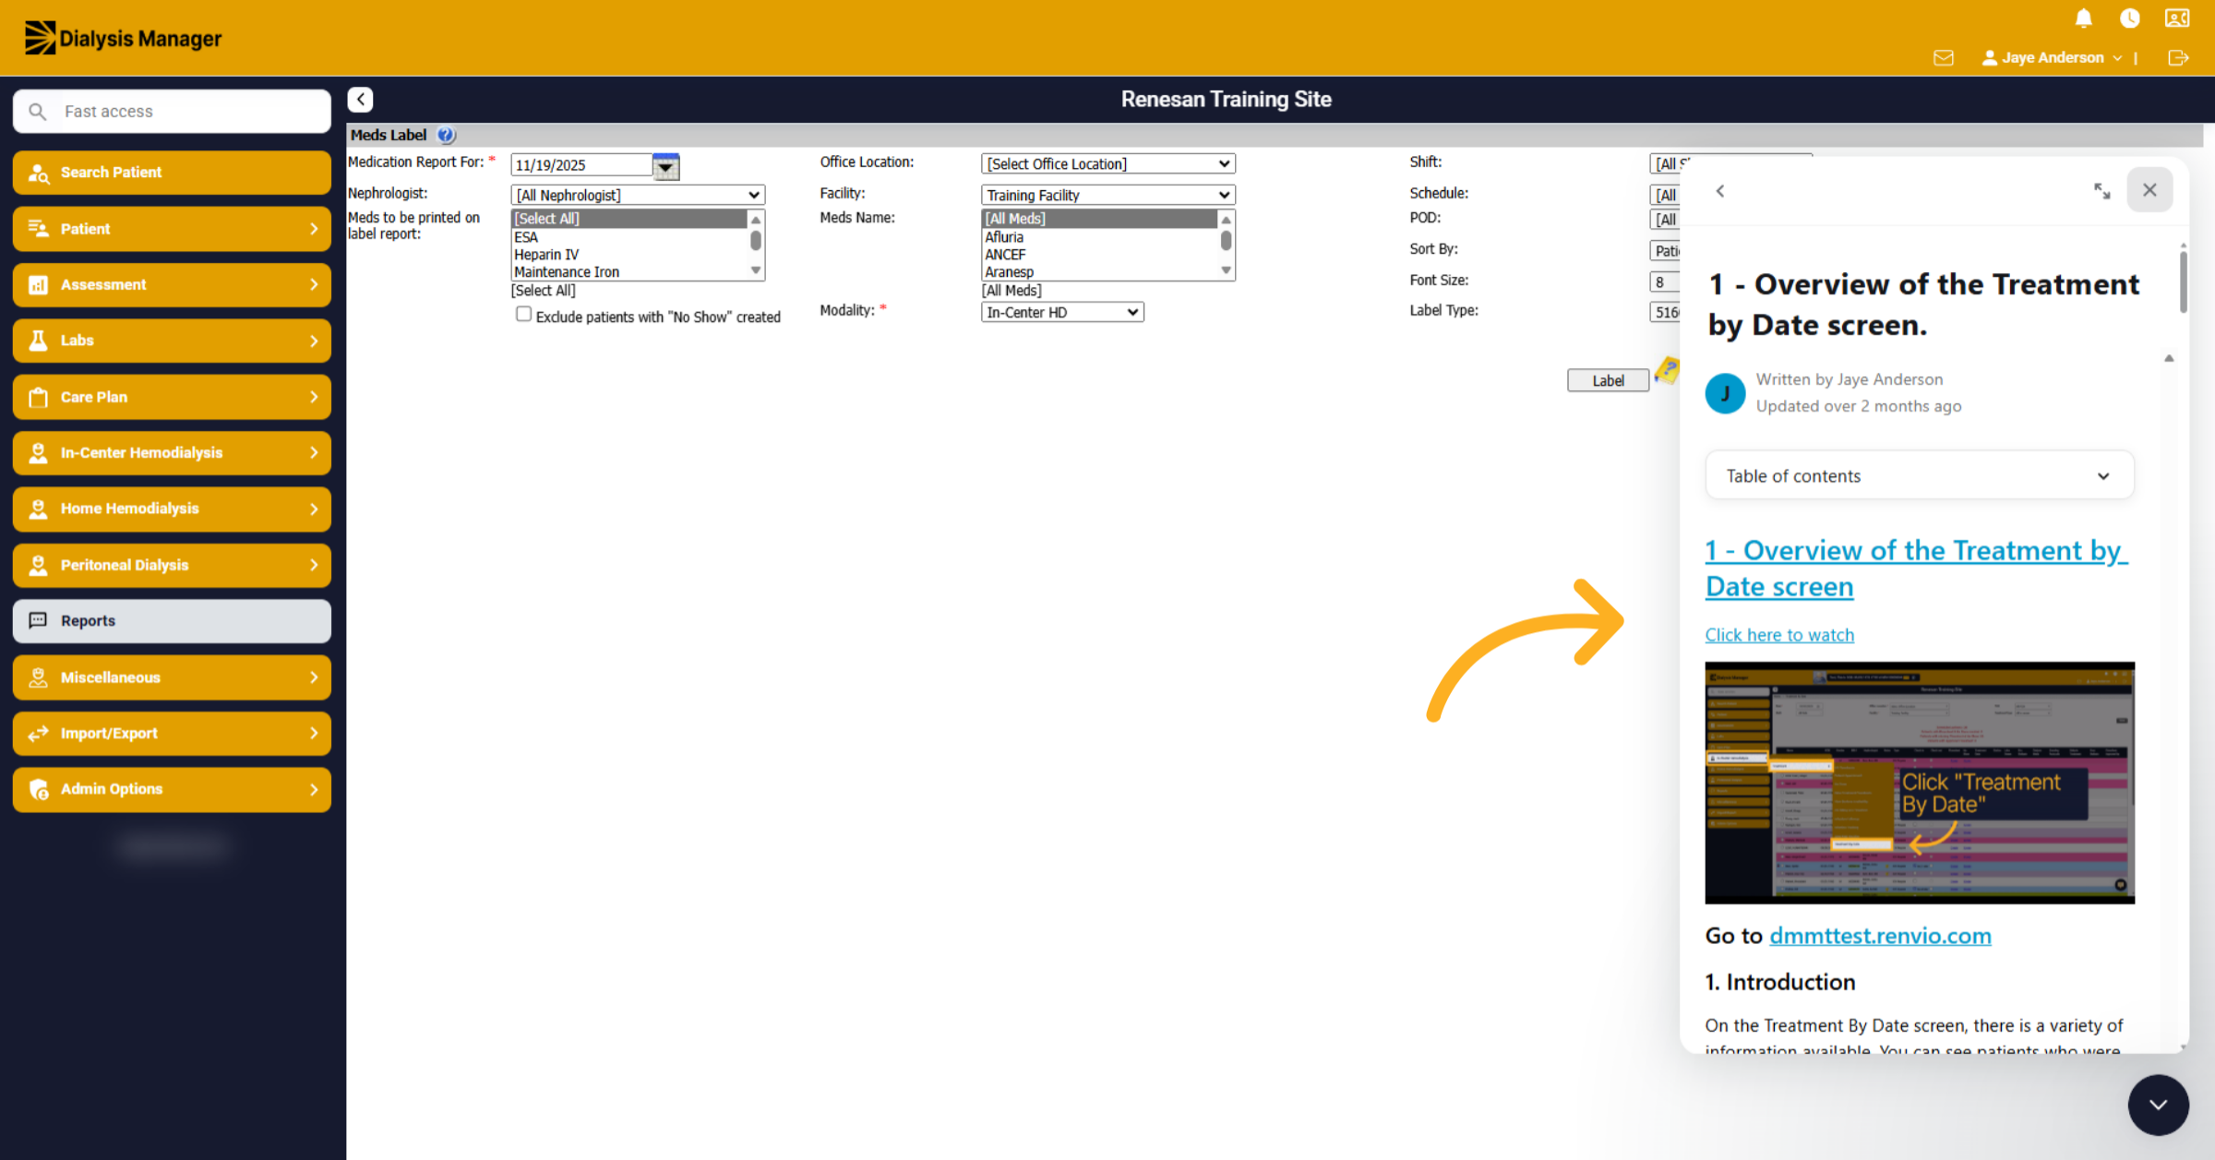Click the clock icon in header
The image size is (2215, 1160).
pyautogui.click(x=2129, y=18)
